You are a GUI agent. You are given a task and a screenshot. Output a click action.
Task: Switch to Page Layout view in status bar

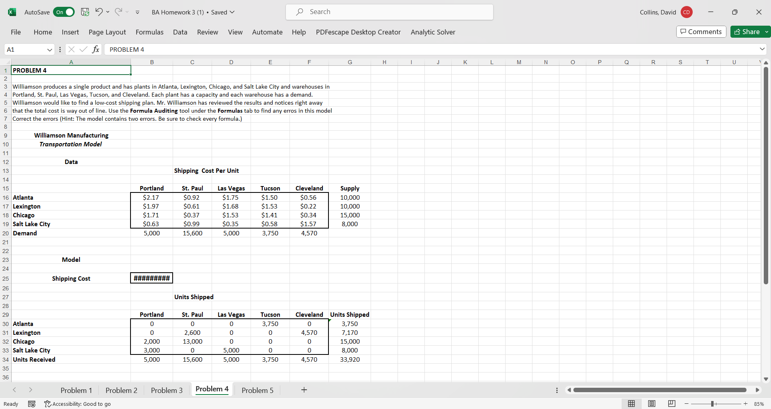tap(652, 404)
